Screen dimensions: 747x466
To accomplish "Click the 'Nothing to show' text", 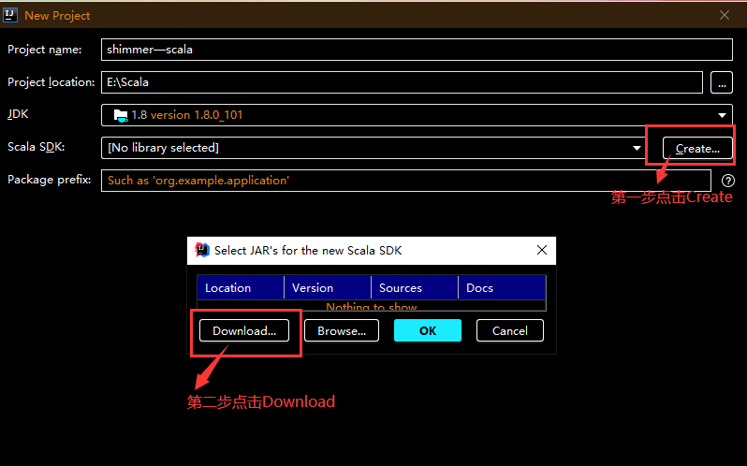I will click(x=371, y=307).
